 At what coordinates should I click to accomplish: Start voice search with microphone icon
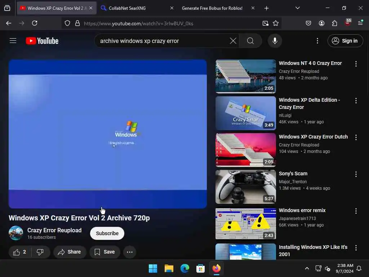(x=275, y=41)
